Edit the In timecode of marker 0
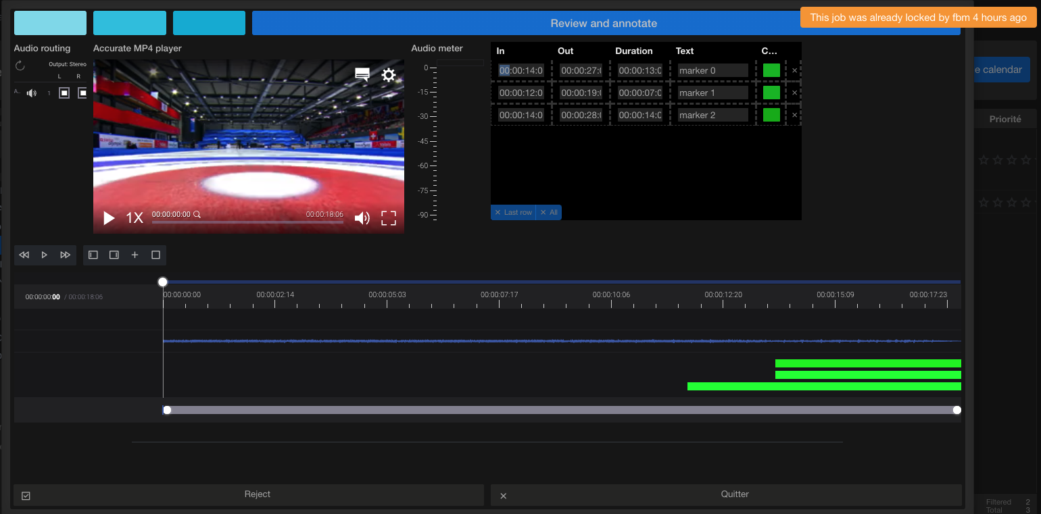The image size is (1041, 514). 521,70
